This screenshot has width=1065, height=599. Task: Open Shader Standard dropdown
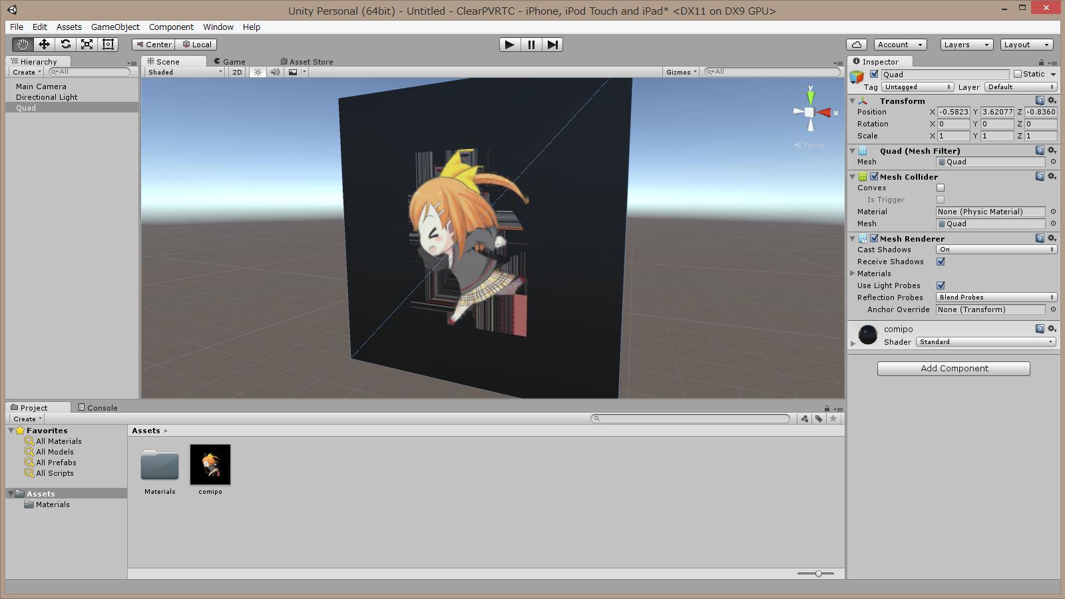coord(986,342)
